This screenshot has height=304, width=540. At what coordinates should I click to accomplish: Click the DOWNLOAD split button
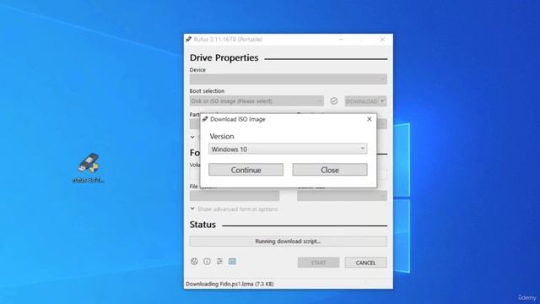click(x=362, y=101)
